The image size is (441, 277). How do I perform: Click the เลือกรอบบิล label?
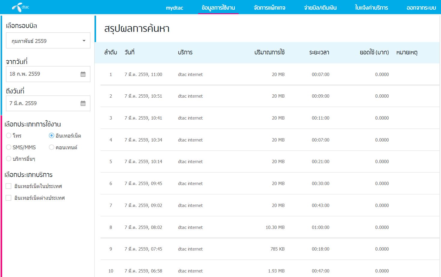pos(22,26)
